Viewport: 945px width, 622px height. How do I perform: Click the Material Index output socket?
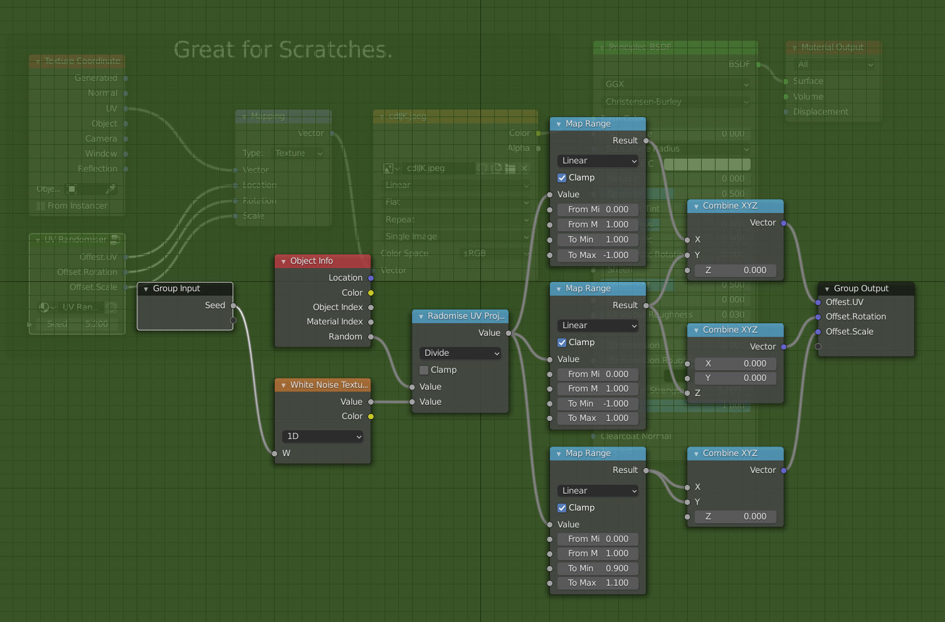(371, 322)
